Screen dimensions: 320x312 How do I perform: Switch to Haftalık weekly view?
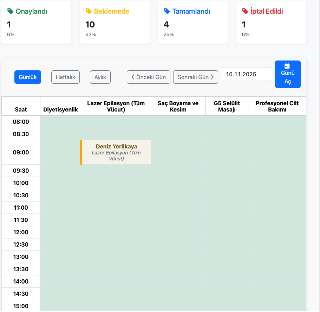66,77
